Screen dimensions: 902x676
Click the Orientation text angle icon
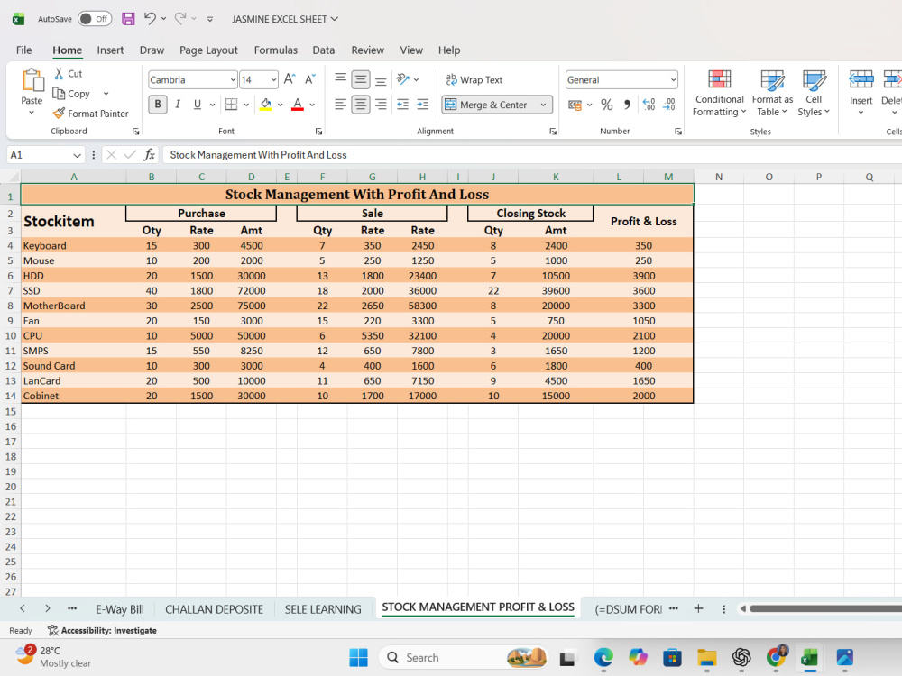(x=403, y=79)
